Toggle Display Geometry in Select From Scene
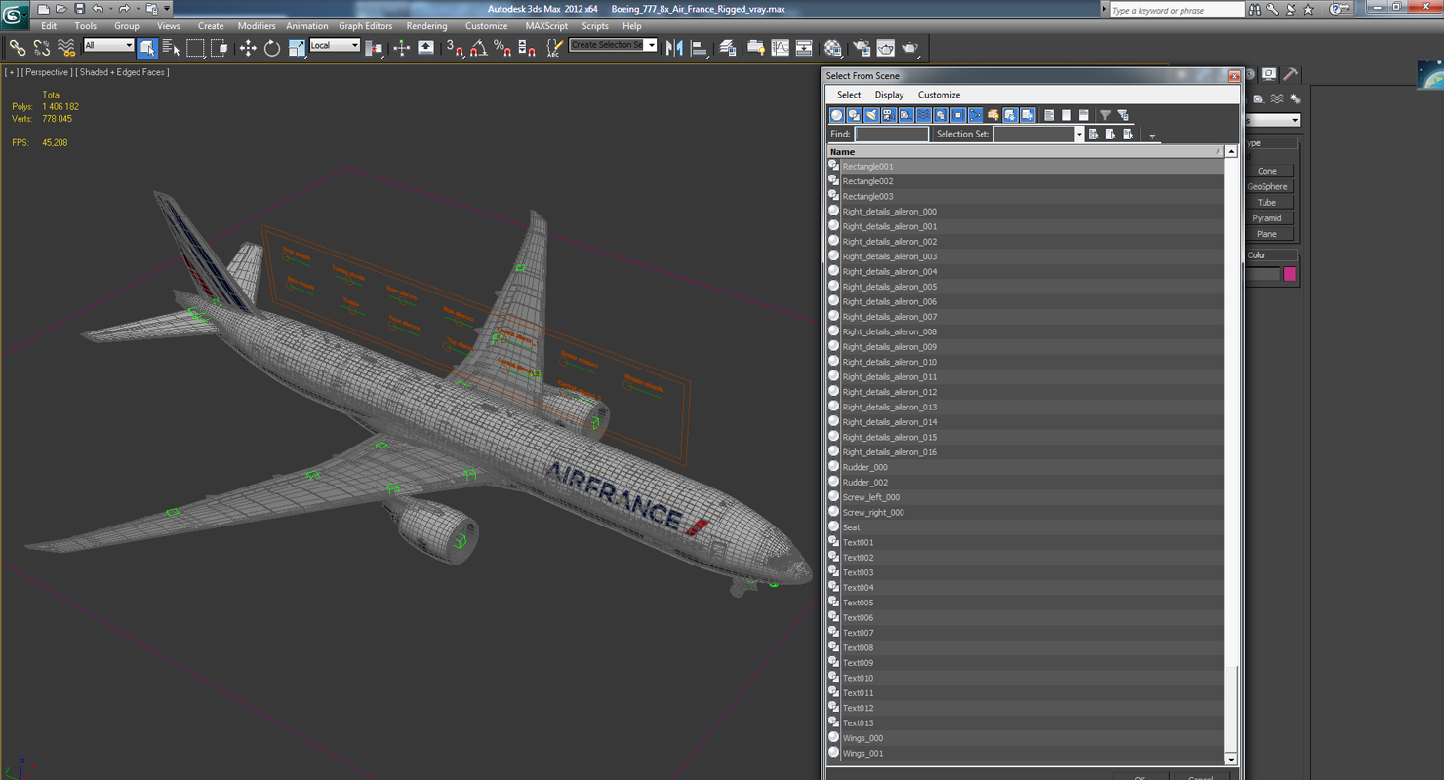This screenshot has height=780, width=1444. pos(836,115)
